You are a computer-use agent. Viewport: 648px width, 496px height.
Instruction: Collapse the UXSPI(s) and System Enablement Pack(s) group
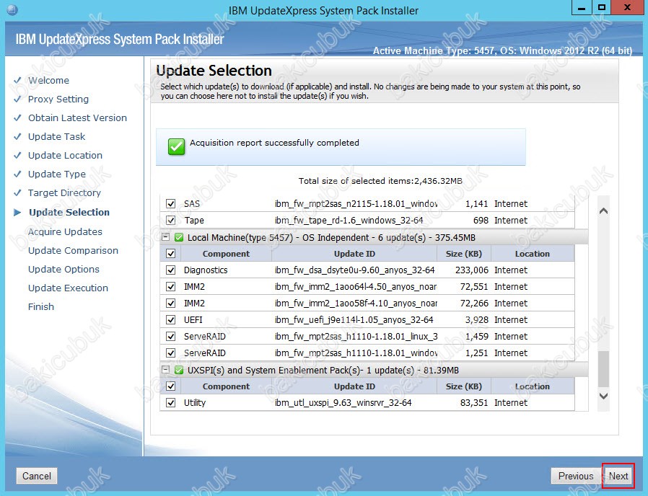[165, 370]
